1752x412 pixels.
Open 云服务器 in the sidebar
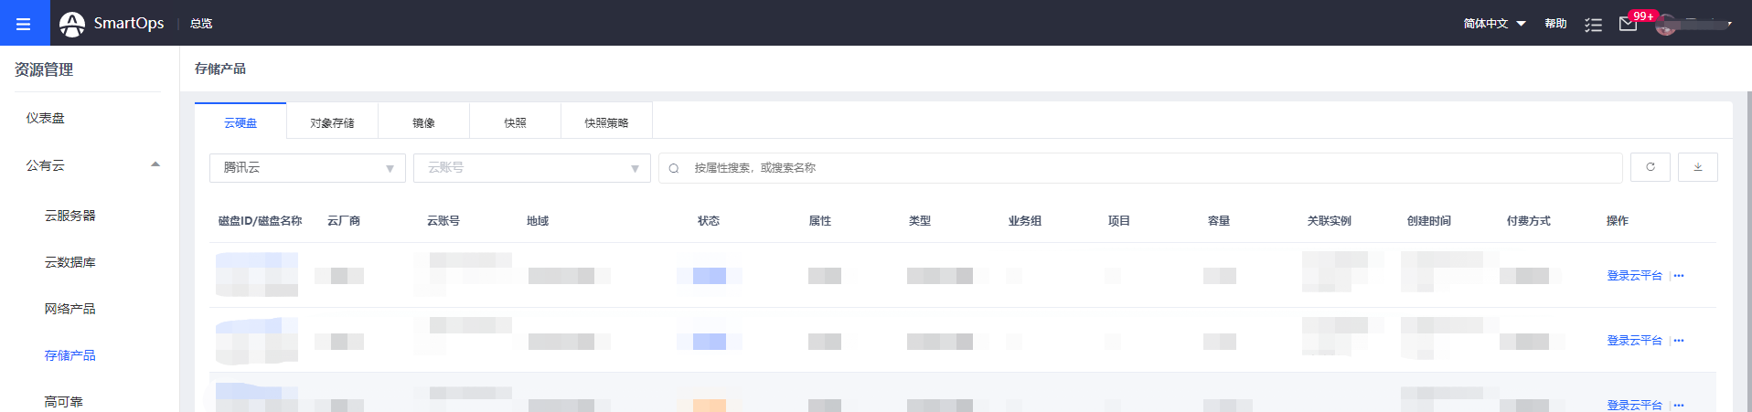point(70,216)
